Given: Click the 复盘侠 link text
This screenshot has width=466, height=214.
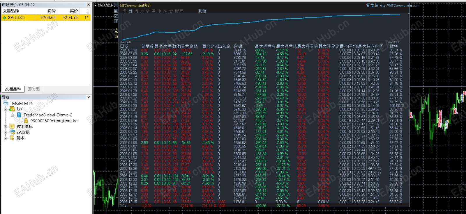Looking at the screenshot, I should point(372,6).
